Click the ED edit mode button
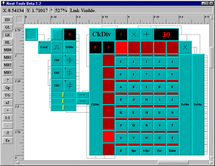215x166 pixels. [7, 20]
